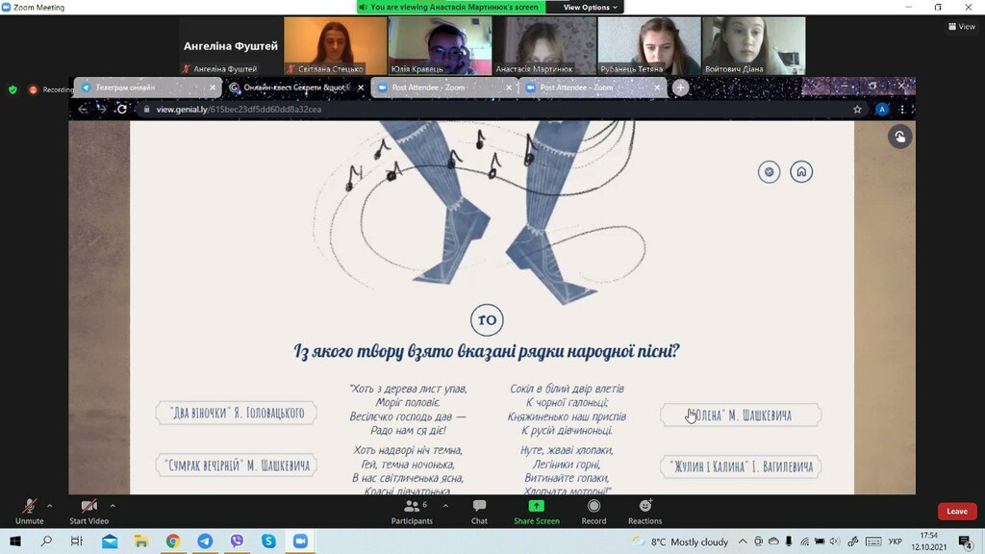Click the green Share Screen icon
This screenshot has height=554, width=985.
[537, 506]
